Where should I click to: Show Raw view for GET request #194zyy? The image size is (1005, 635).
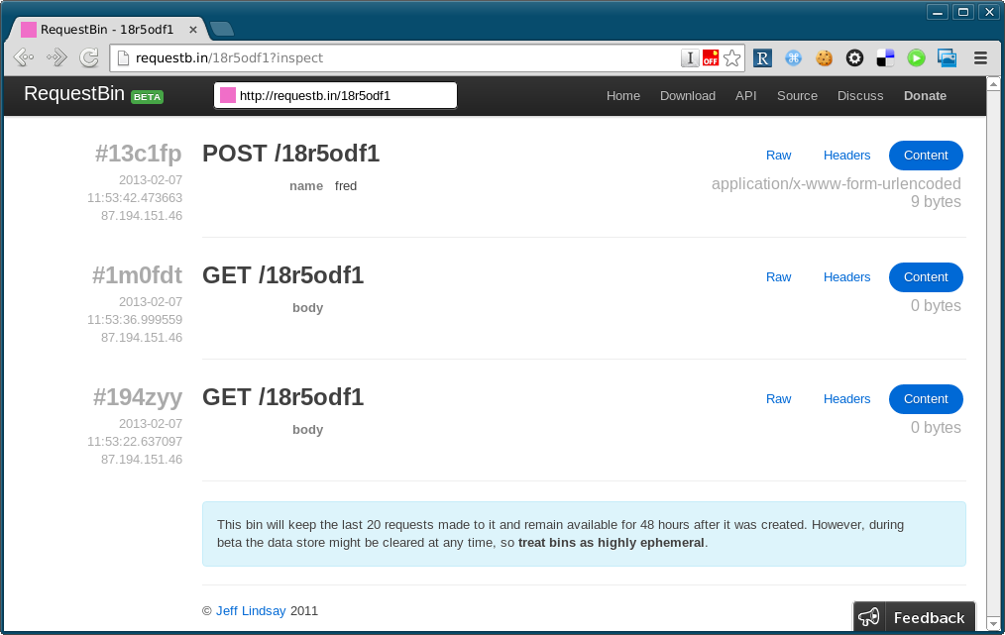click(778, 398)
